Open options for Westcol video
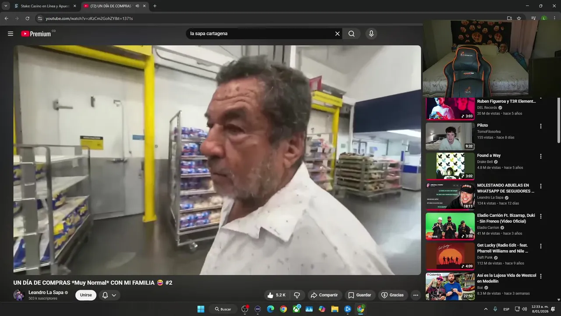561x316 pixels. 541,276
